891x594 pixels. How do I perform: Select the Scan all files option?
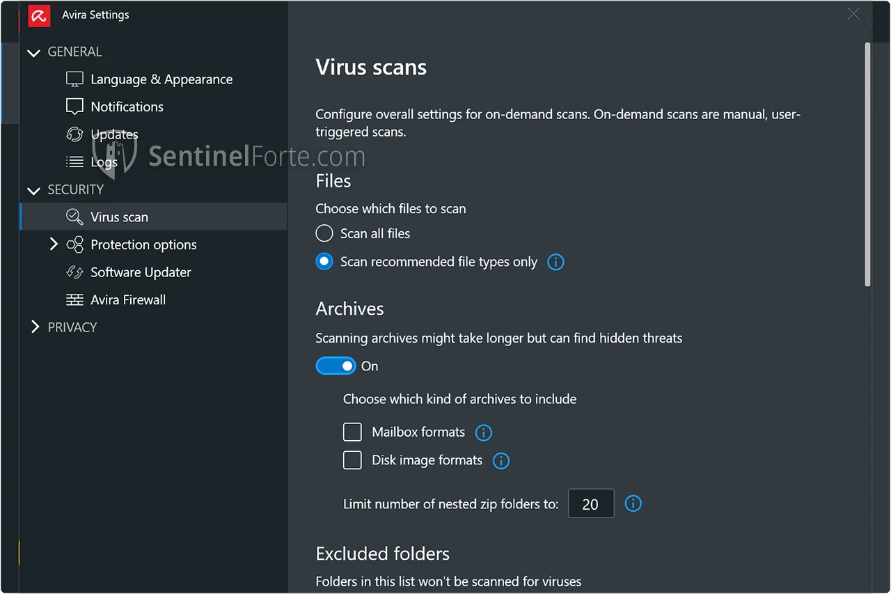324,233
